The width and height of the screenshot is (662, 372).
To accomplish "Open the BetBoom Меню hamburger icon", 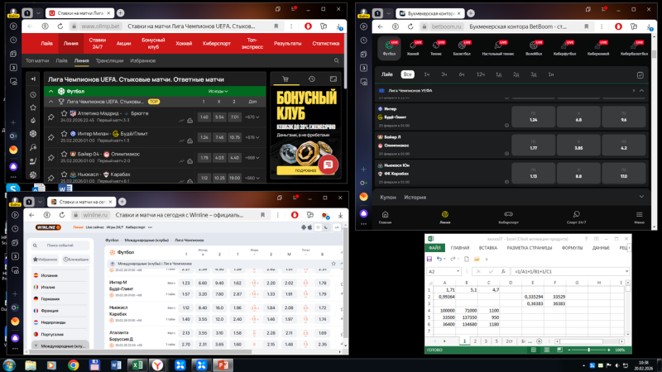I will [x=639, y=217].
